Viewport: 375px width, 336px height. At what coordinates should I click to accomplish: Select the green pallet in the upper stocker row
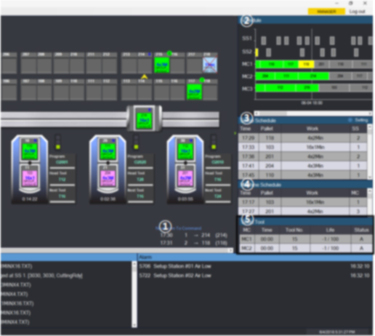tap(162, 65)
